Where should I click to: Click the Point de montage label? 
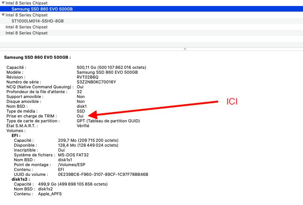click(x=32, y=165)
